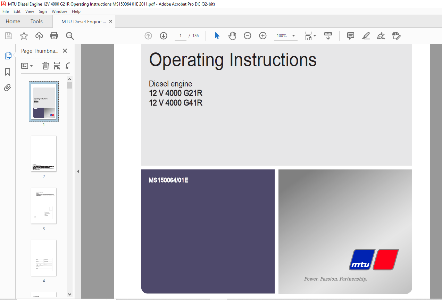The image size is (442, 300).
Task: Click 'Power. Passion. Partnership.' slogan text
Action: pos(335,279)
